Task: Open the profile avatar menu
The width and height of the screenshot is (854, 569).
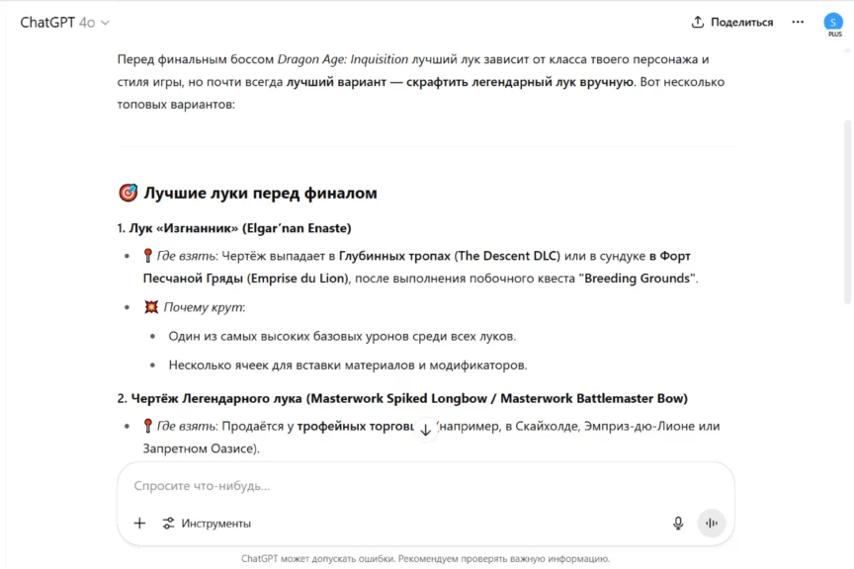Action: click(x=833, y=21)
